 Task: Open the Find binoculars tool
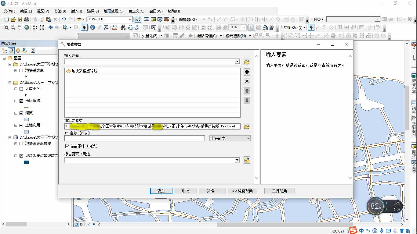pos(123,27)
